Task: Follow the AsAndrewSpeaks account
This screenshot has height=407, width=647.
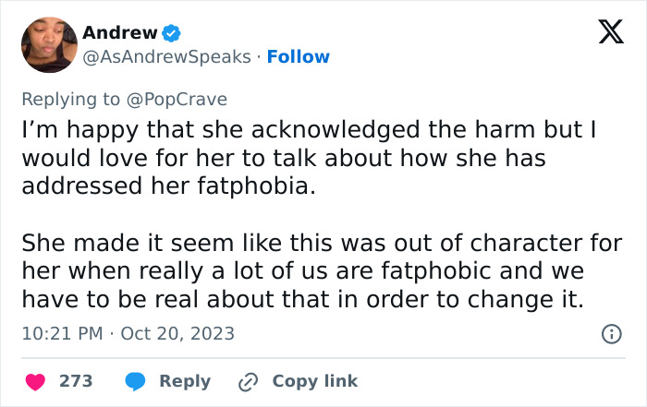Action: point(298,57)
